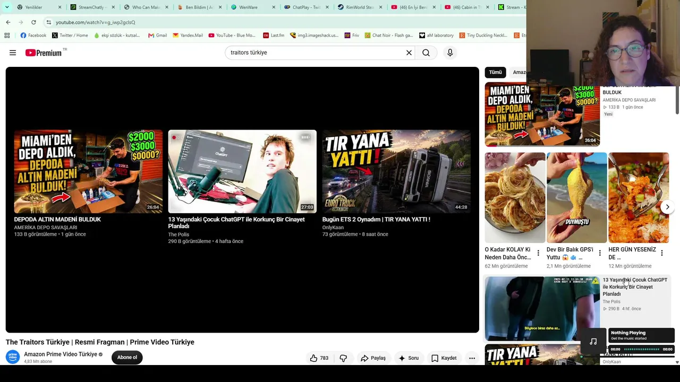
Task: Open the 'DUYMUŞTU' fish short thumbnail
Action: (576, 197)
